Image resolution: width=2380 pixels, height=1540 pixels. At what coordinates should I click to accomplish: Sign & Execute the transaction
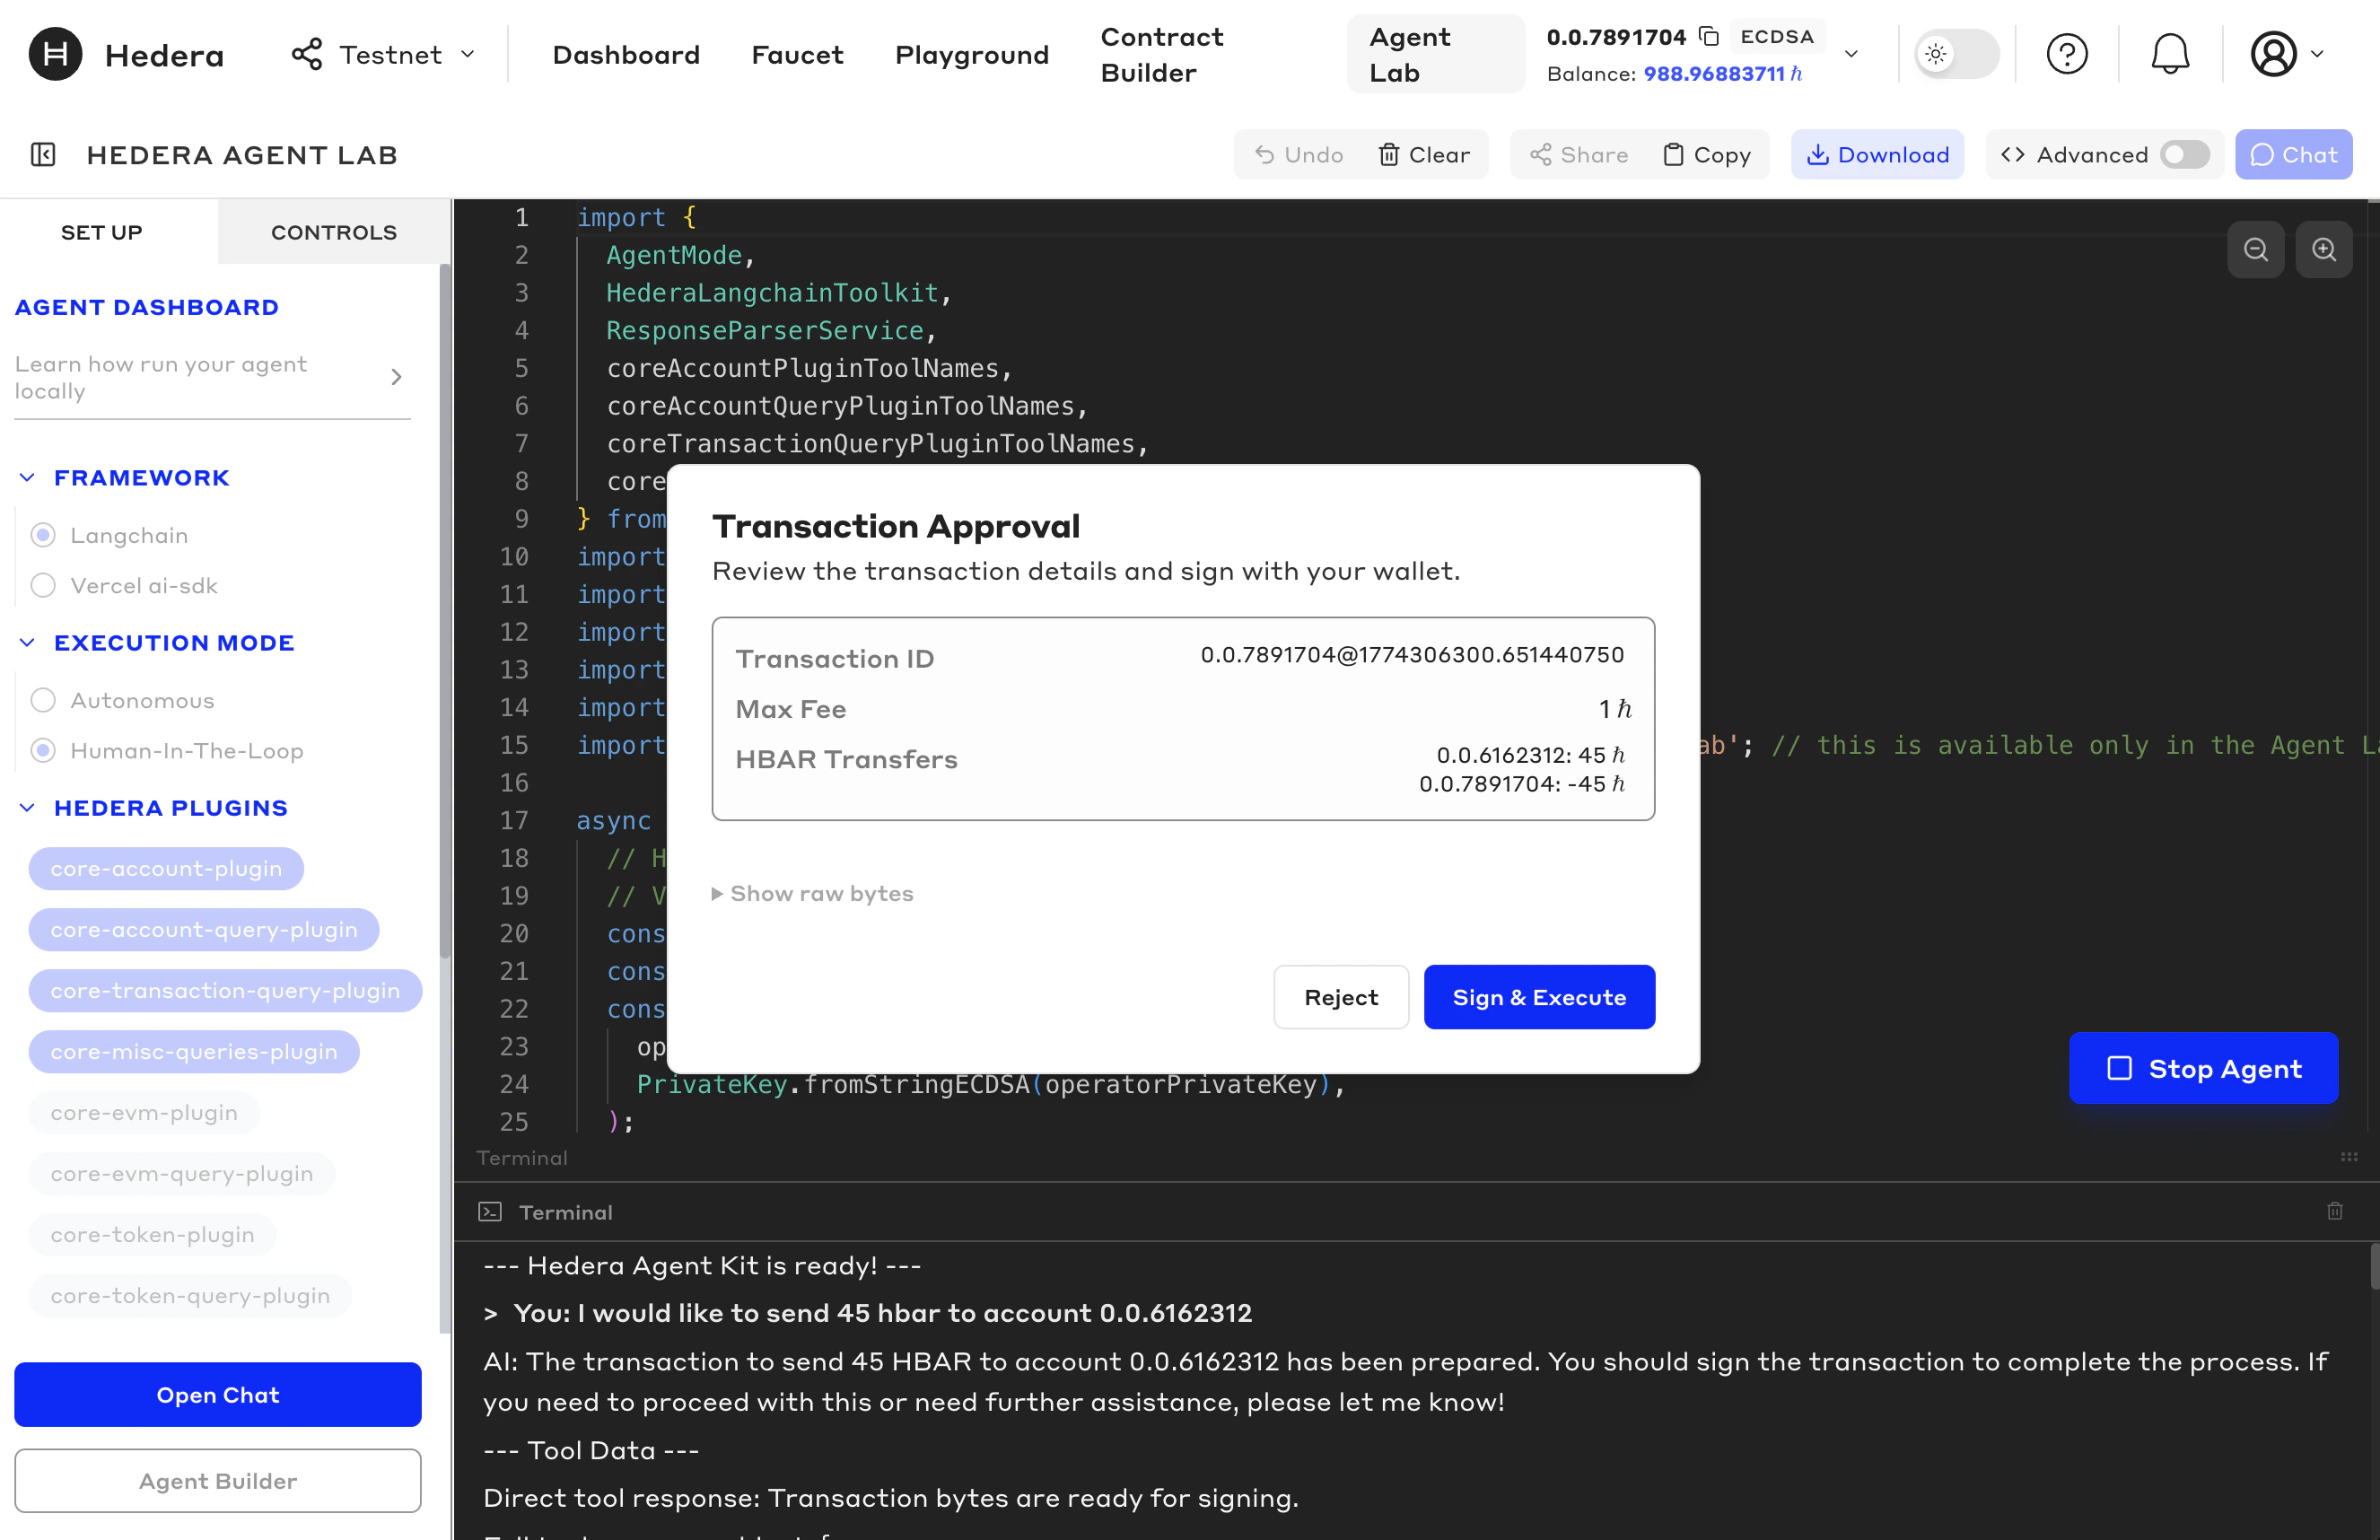point(1538,996)
